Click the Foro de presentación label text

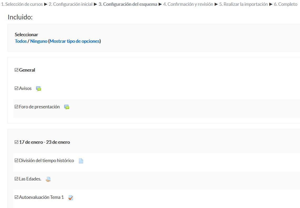pyautogui.click(x=39, y=107)
